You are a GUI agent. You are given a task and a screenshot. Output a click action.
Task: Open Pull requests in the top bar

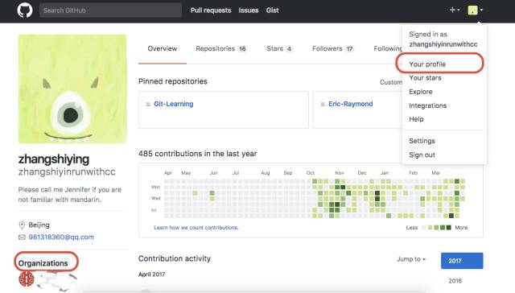[x=211, y=10]
